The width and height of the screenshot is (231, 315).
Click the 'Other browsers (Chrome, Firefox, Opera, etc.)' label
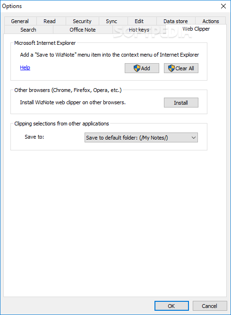[x=68, y=90]
